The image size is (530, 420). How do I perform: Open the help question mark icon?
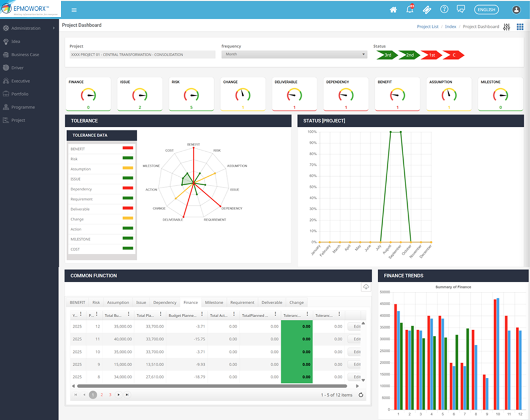tap(444, 10)
